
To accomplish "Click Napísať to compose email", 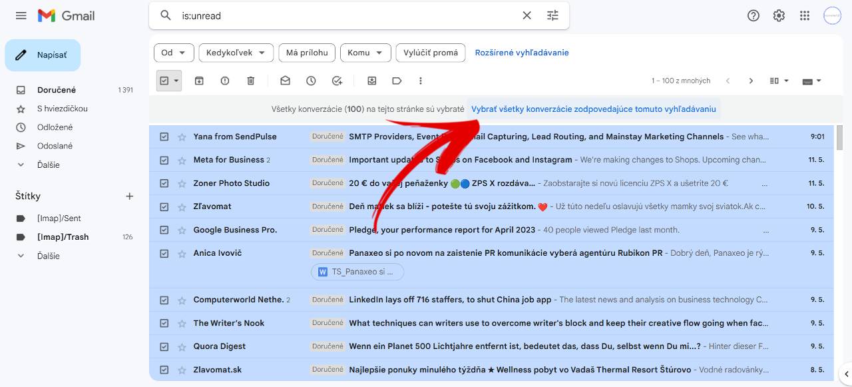I will tap(43, 55).
